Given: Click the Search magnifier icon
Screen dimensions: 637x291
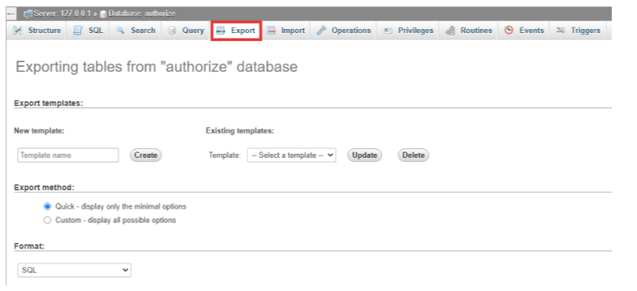Looking at the screenshot, I should coord(120,31).
